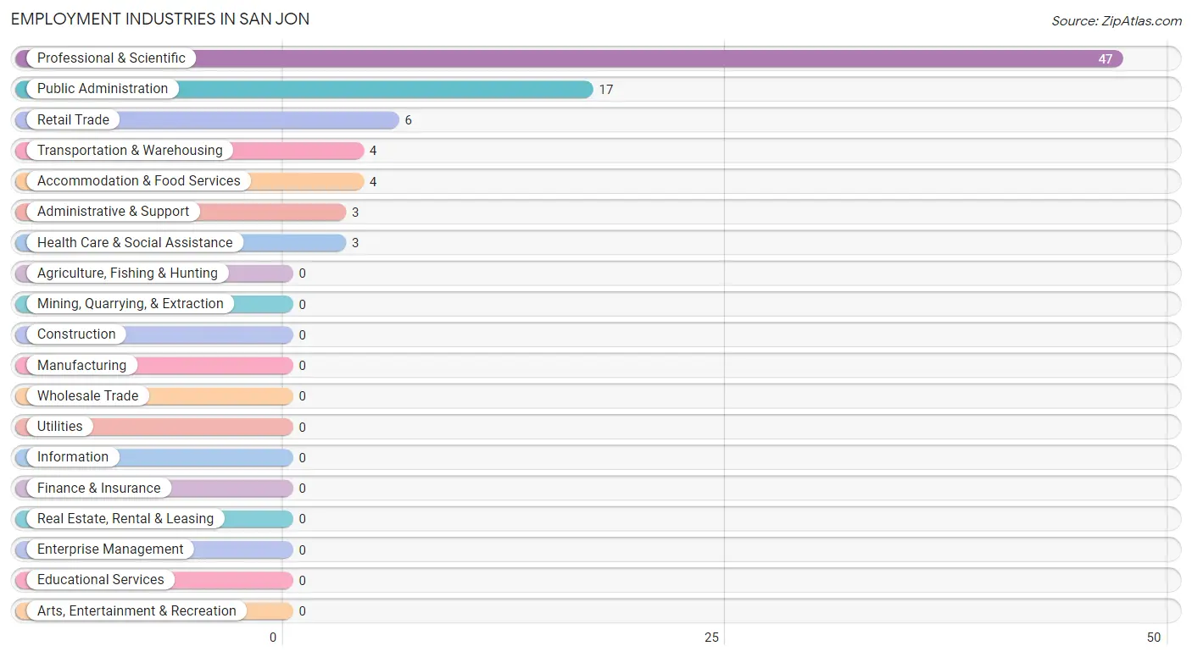
Task: Click the value 0 beside Utilities
Action: click(x=302, y=428)
